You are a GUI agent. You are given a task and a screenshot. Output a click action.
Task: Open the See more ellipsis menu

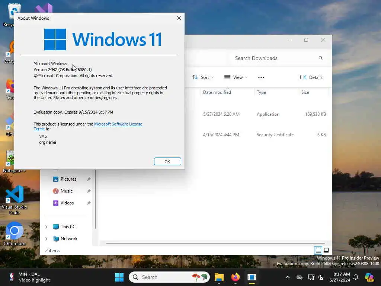pyautogui.click(x=261, y=77)
